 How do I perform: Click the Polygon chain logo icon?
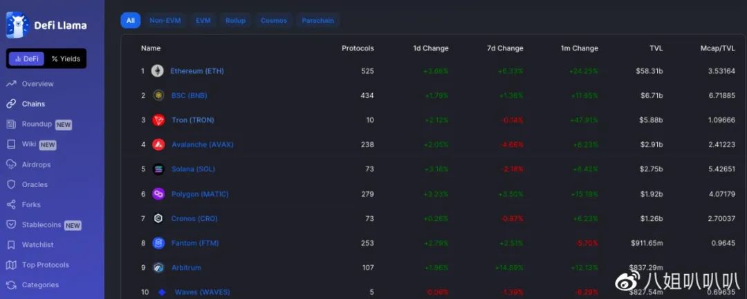pyautogui.click(x=158, y=194)
